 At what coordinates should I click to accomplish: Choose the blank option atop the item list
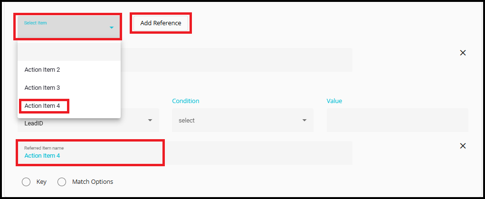69,51
